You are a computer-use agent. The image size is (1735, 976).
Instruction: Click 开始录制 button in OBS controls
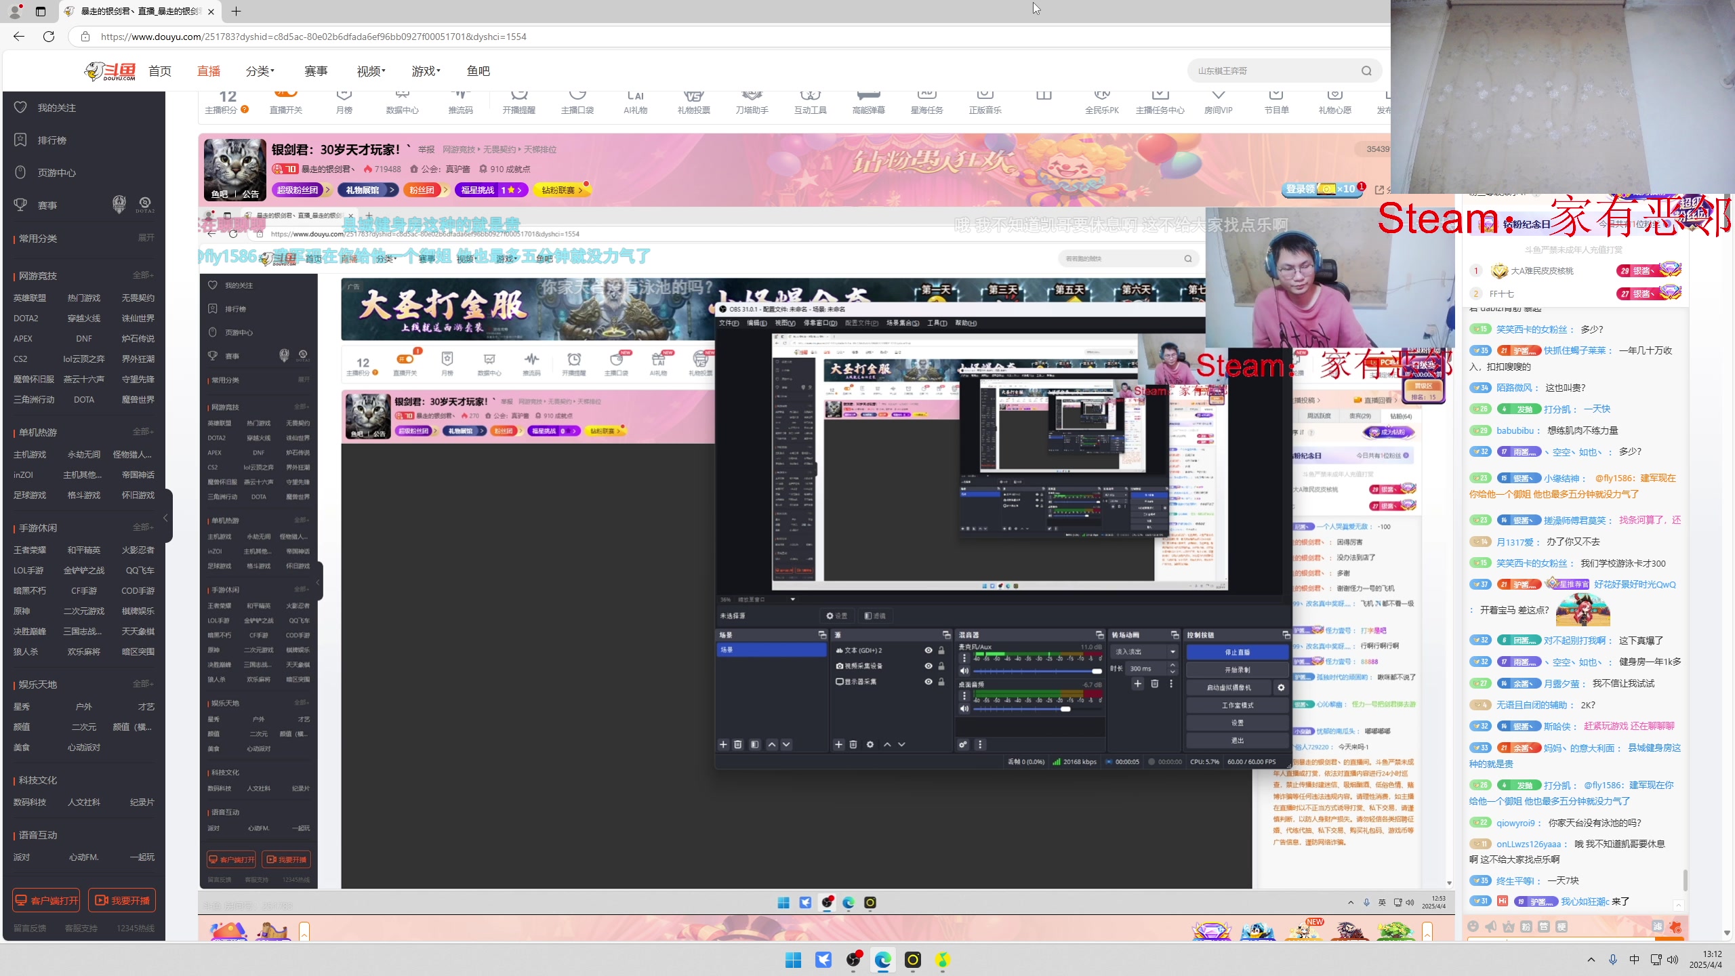(1237, 670)
